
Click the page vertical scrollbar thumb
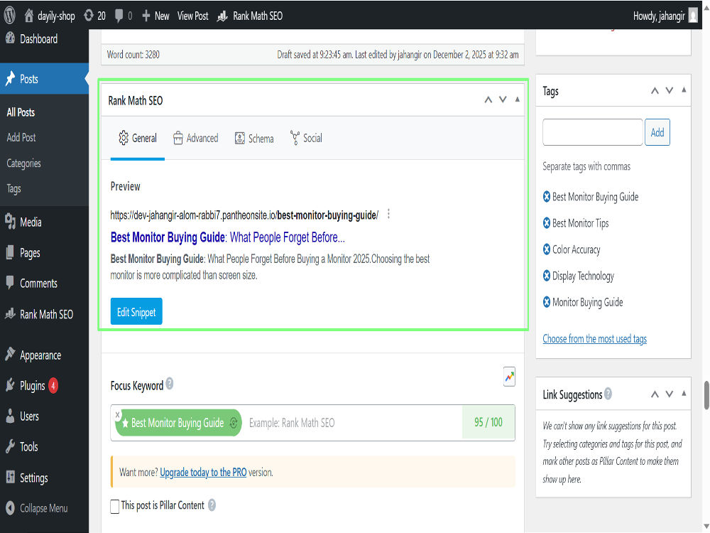point(706,396)
